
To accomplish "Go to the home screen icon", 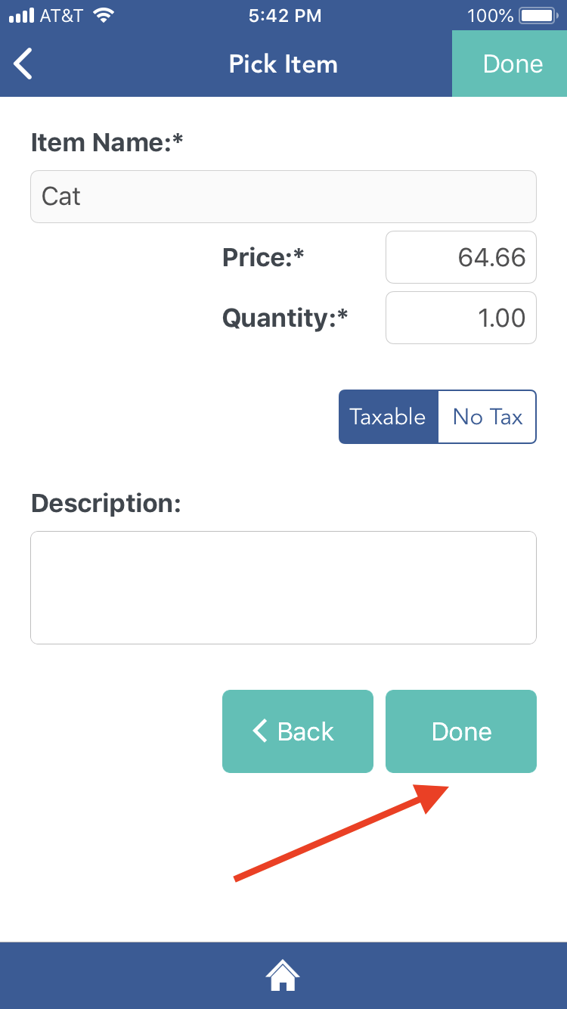I will click(x=283, y=975).
